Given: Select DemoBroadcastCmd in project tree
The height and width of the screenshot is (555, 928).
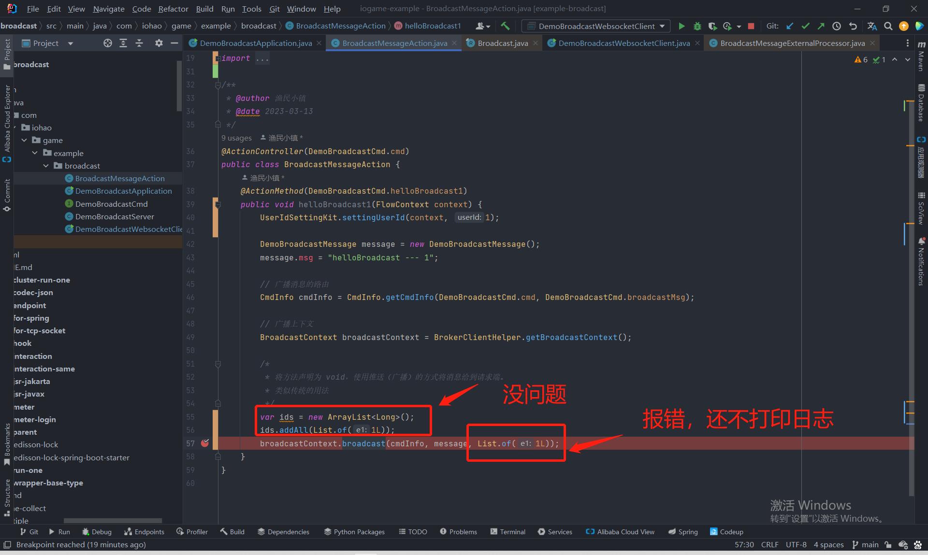Looking at the screenshot, I should (x=111, y=204).
